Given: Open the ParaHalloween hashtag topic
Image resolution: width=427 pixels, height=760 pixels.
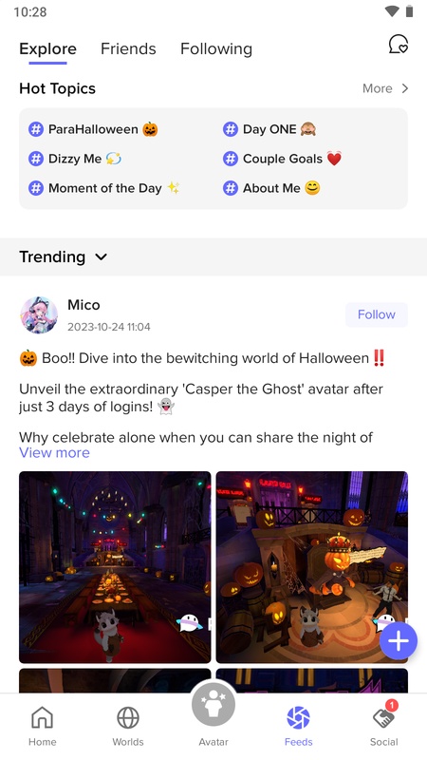Looking at the screenshot, I should pos(93,129).
